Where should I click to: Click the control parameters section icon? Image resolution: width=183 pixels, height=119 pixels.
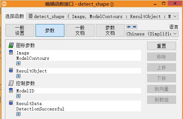(x=11, y=83)
